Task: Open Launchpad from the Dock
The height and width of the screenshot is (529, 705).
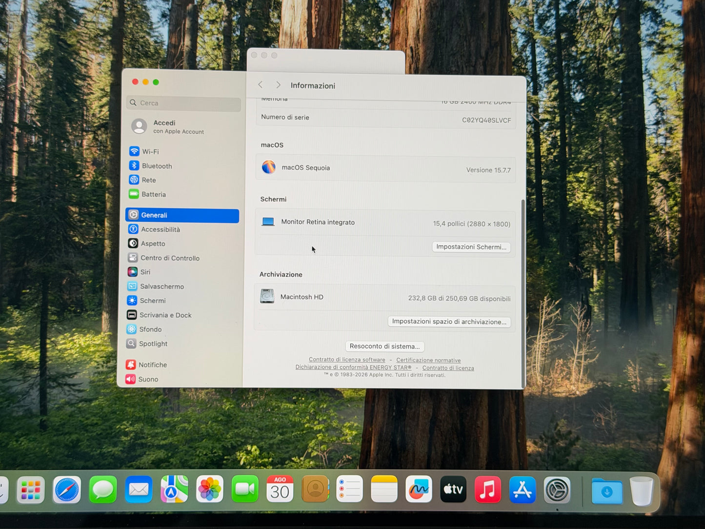Action: click(x=31, y=490)
